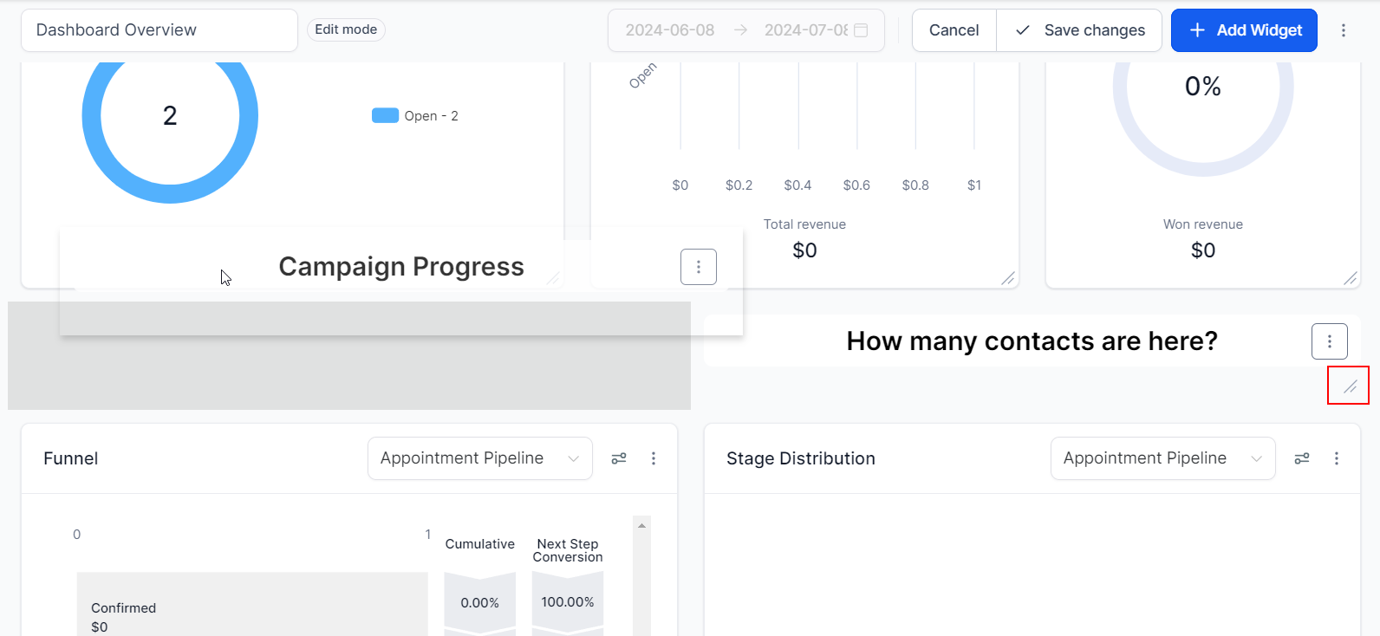
Task: Click the funnel table scrollbar up arrow
Action: [x=641, y=525]
